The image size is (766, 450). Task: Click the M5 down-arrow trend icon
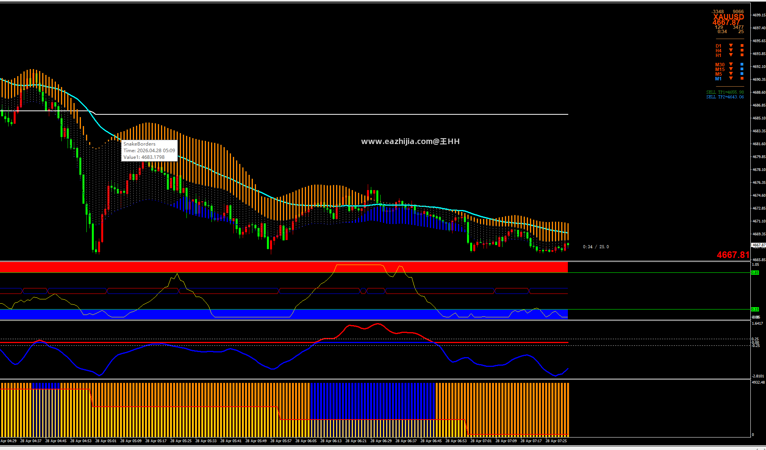coord(731,74)
